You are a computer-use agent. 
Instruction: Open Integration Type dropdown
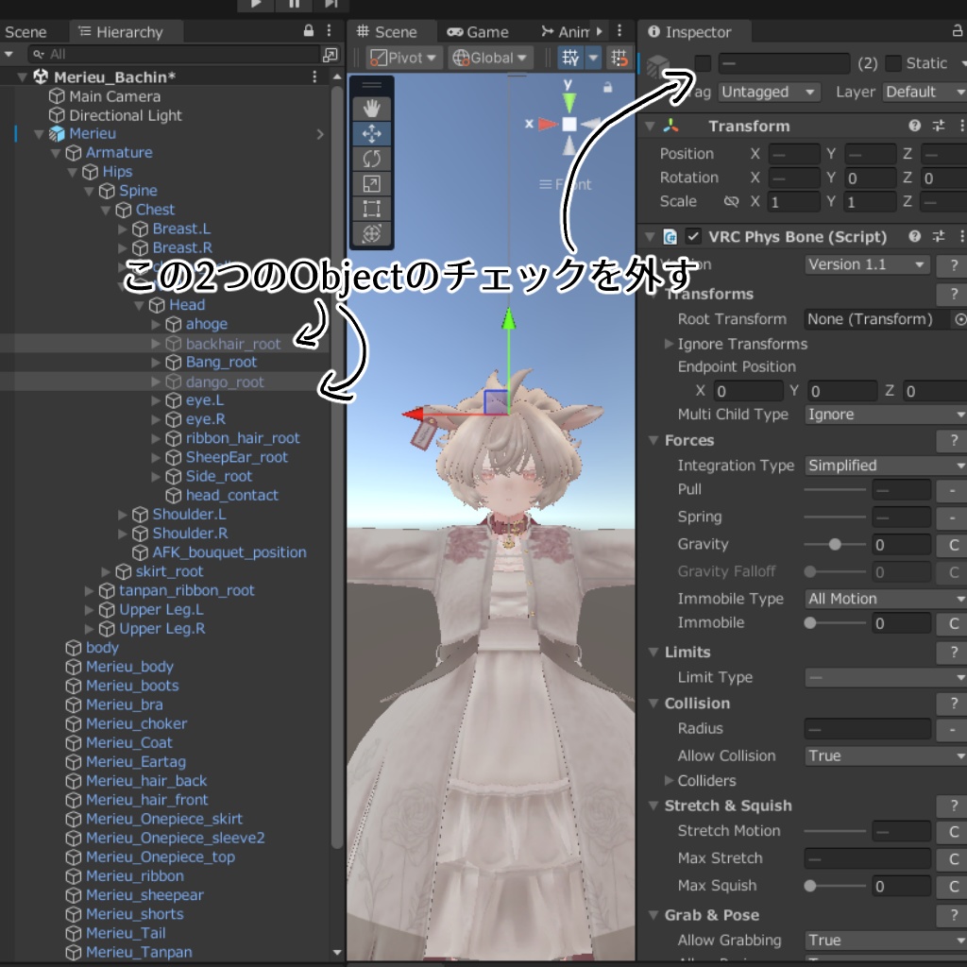click(x=886, y=466)
